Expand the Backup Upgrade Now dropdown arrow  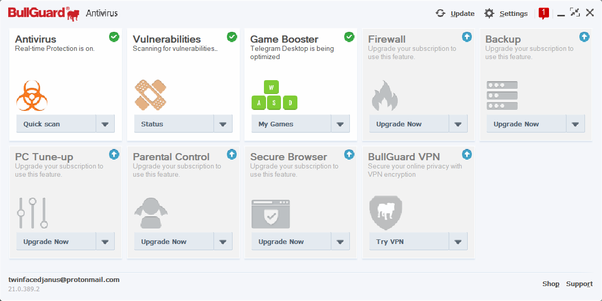tap(575, 124)
